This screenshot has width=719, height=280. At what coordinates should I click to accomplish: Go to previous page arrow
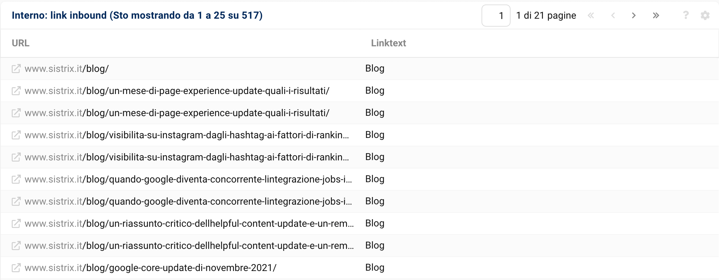613,15
